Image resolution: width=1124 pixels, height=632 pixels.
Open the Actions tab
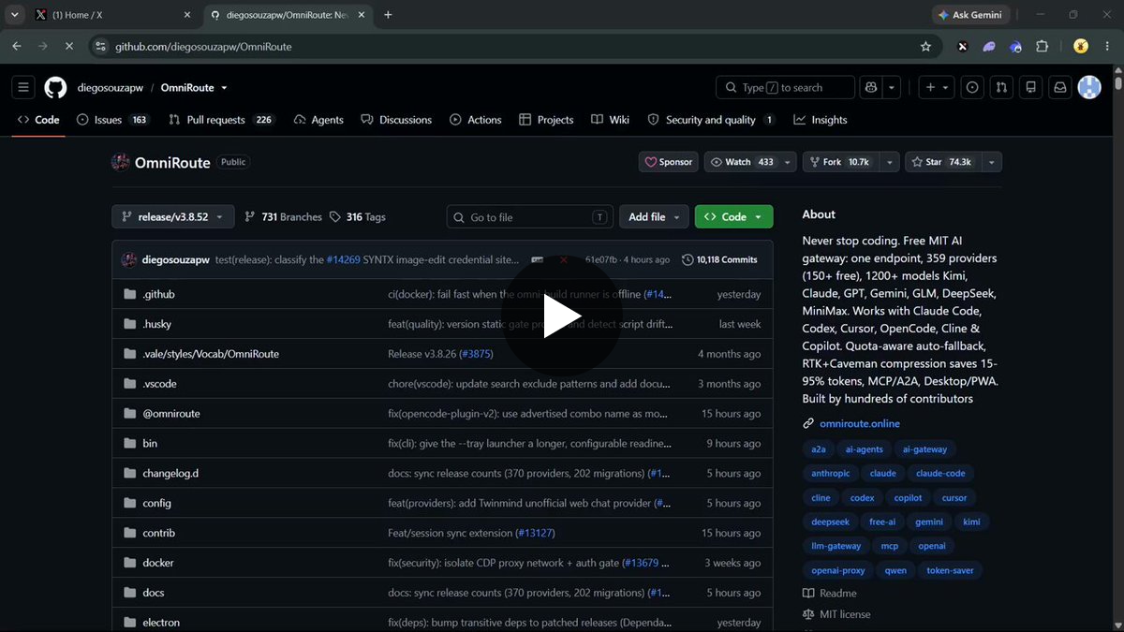pos(476,120)
